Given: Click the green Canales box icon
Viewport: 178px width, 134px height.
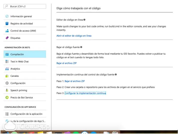Looking at the screenshot, I should coord(7,76).
